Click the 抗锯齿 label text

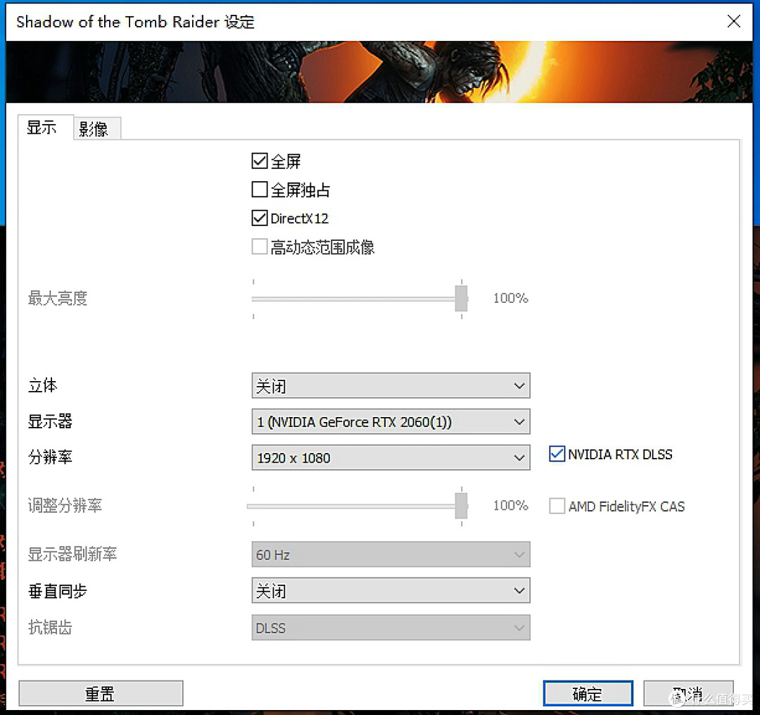(x=50, y=627)
